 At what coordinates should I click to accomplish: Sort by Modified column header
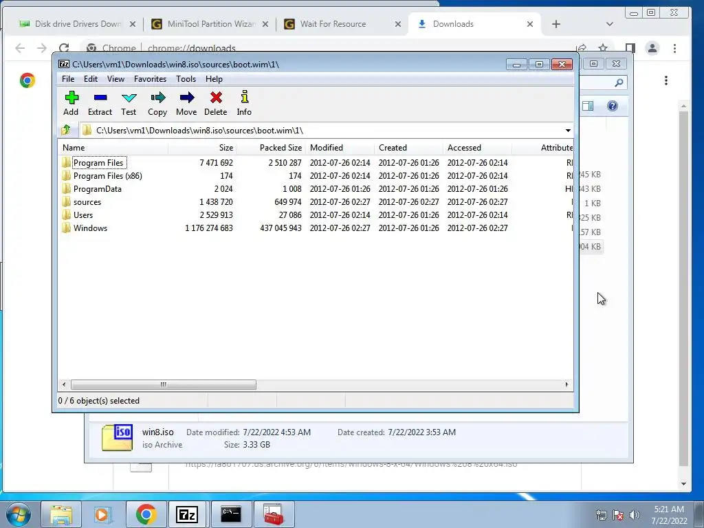click(x=340, y=148)
